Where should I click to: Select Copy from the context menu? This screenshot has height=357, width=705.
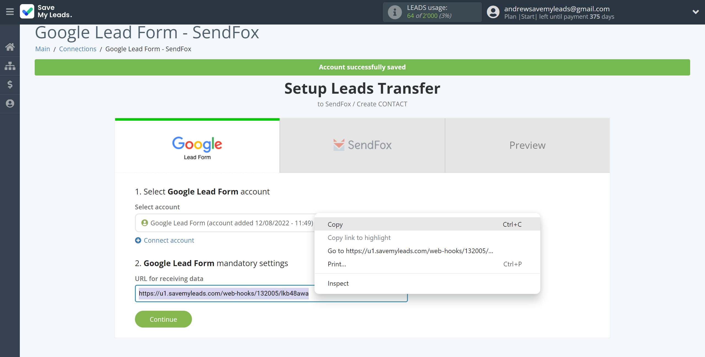[335, 224]
